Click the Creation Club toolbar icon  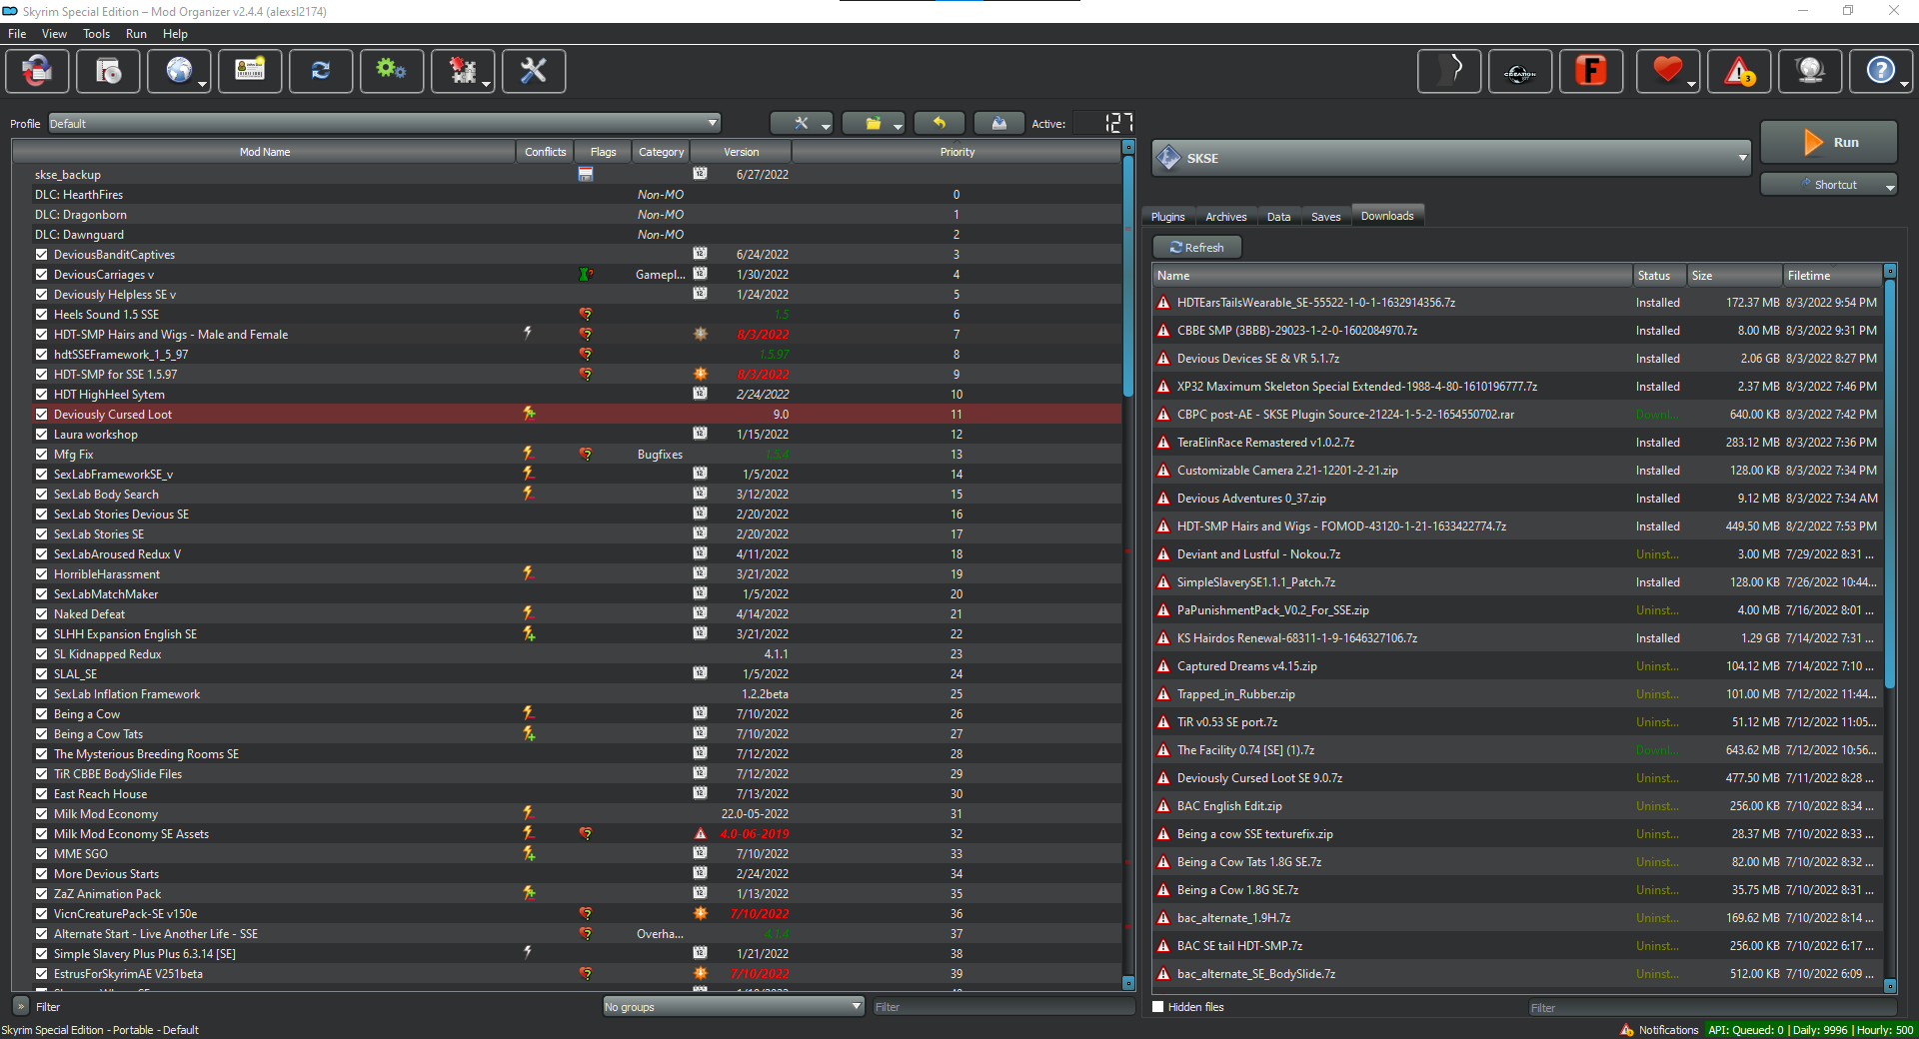tap(1520, 72)
